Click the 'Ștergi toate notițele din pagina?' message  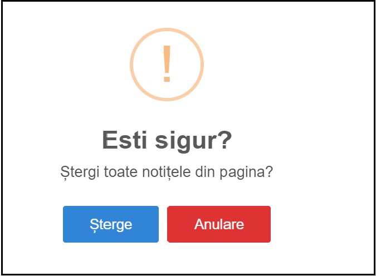pos(167,172)
